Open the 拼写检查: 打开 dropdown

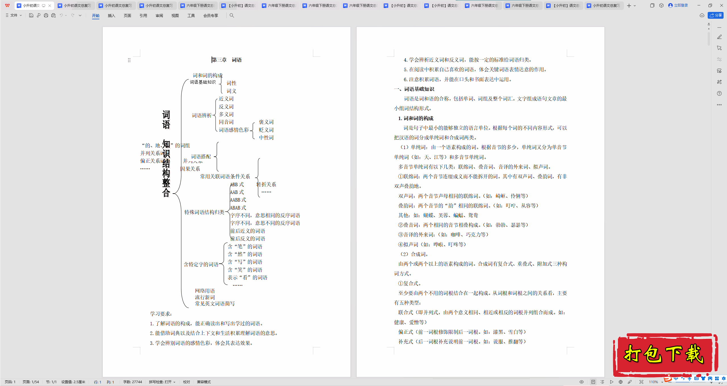pyautogui.click(x=162, y=382)
